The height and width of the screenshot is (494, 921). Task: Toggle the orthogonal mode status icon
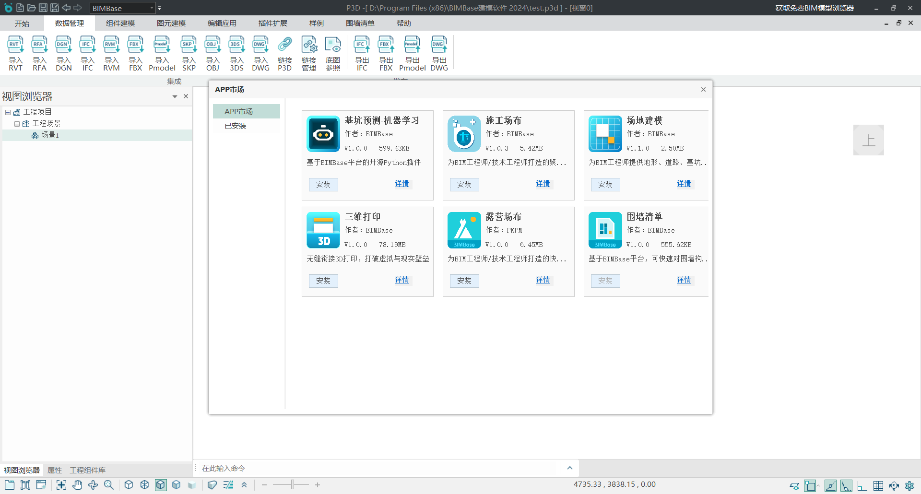pos(862,486)
